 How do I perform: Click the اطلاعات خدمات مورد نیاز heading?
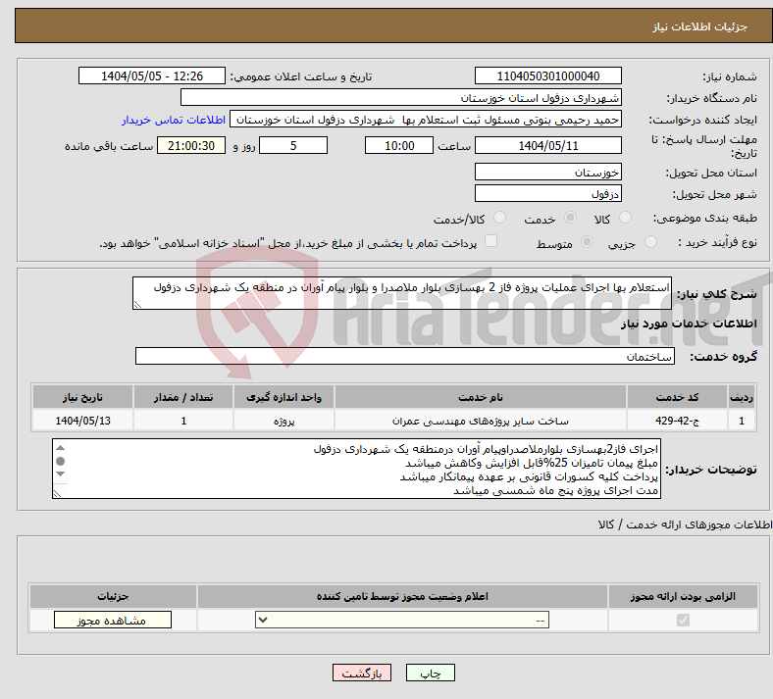689,324
